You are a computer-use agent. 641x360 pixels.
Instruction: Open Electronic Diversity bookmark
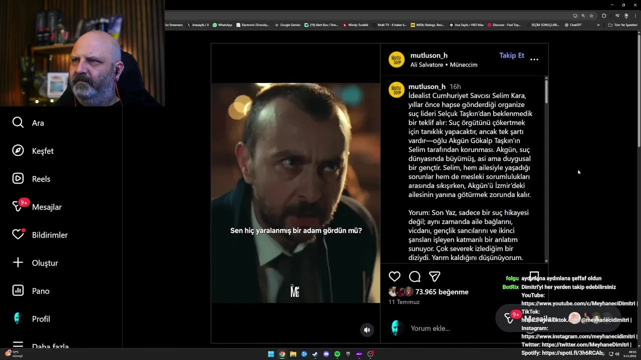[x=252, y=25]
